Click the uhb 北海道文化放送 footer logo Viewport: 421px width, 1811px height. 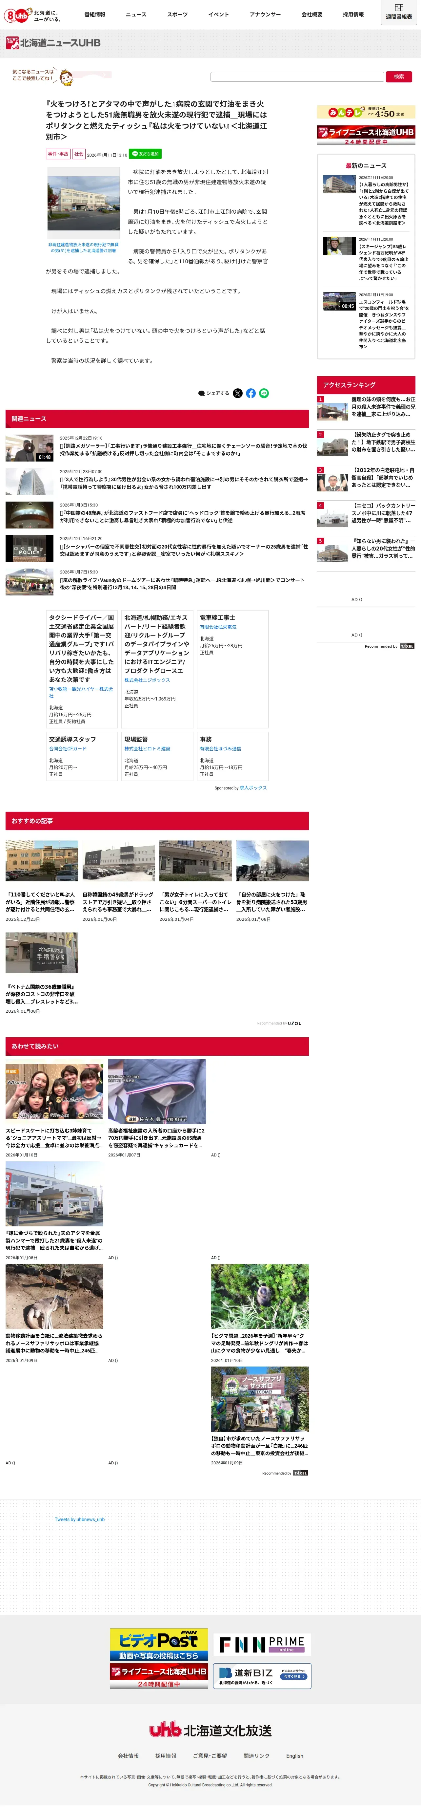click(x=210, y=1730)
